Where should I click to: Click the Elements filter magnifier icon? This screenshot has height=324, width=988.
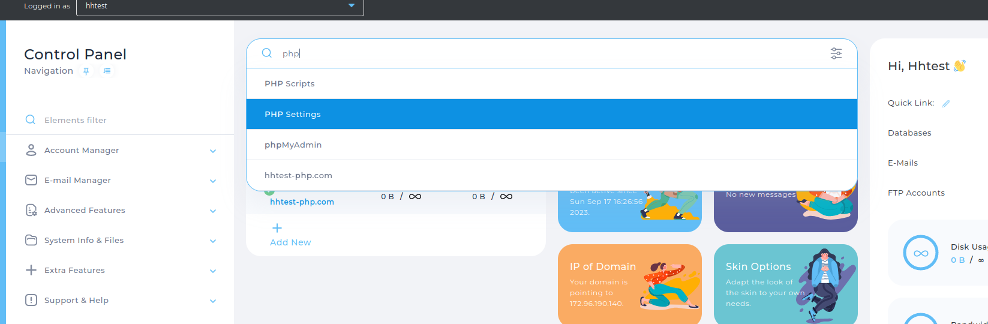pyautogui.click(x=31, y=120)
